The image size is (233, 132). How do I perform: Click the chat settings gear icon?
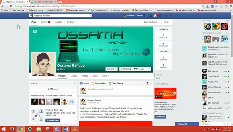225,124
